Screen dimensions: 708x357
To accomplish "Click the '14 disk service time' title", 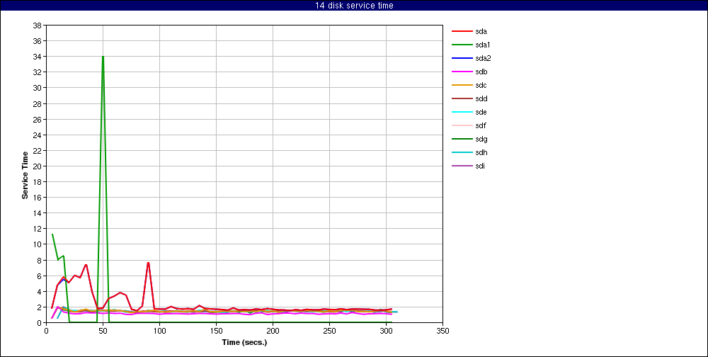I will click(354, 6).
